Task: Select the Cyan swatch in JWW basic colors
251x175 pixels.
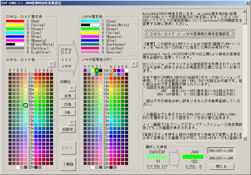Action: [x=90, y=21]
